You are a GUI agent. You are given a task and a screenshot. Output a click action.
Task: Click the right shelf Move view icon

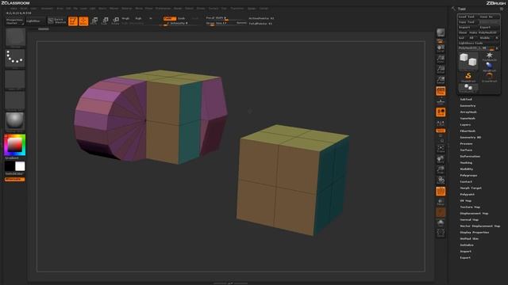(441, 159)
